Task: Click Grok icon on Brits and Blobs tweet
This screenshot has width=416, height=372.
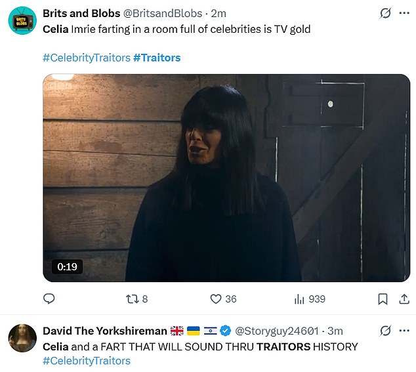Action: click(x=386, y=13)
